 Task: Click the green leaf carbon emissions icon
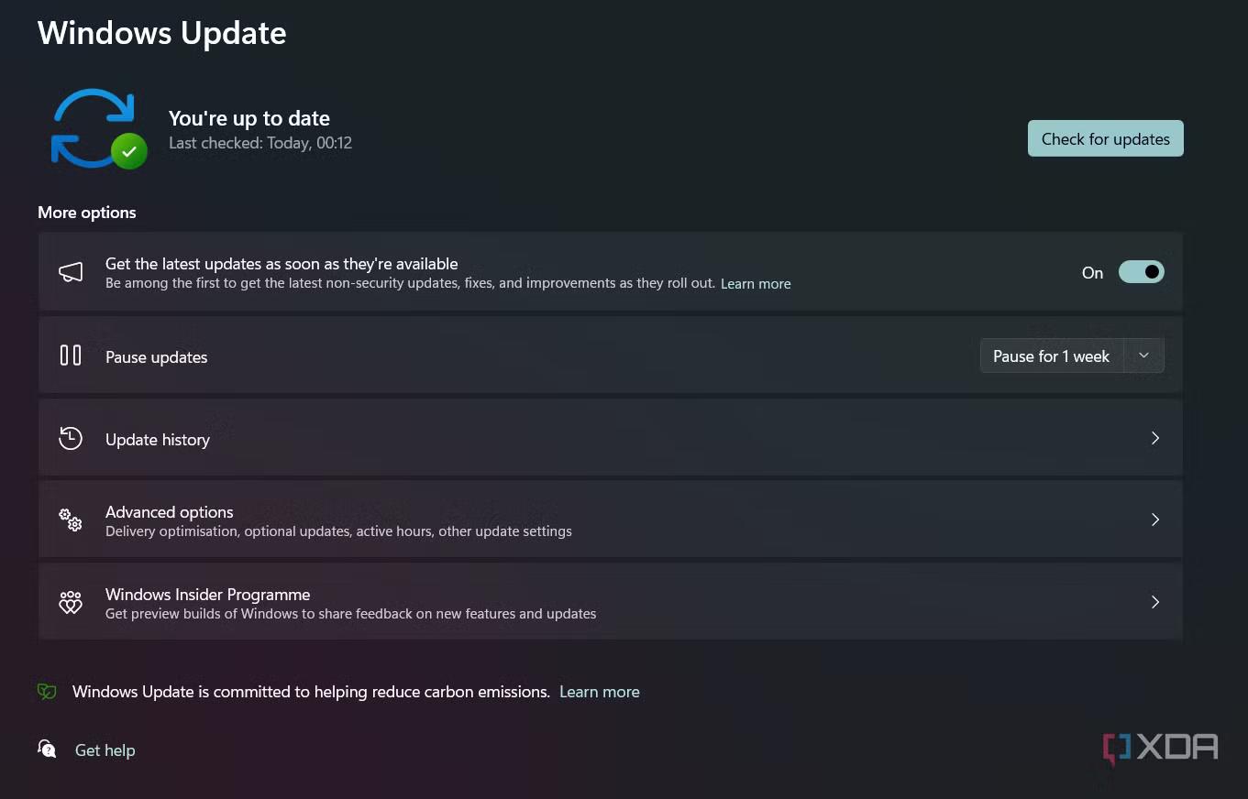(x=46, y=691)
